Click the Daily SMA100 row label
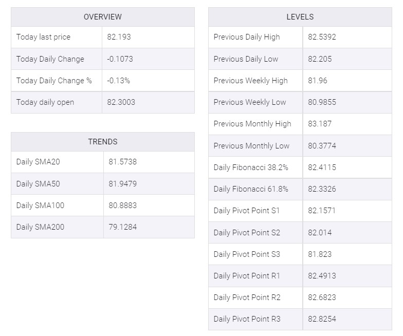The width and height of the screenshot is (403, 336). click(x=40, y=206)
